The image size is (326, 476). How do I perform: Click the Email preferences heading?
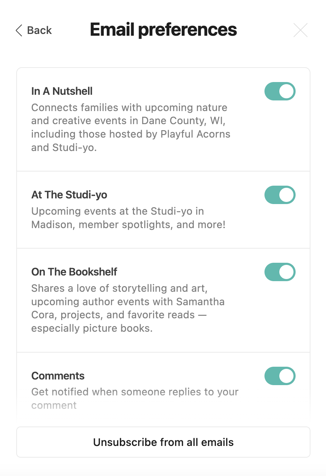pos(163,30)
